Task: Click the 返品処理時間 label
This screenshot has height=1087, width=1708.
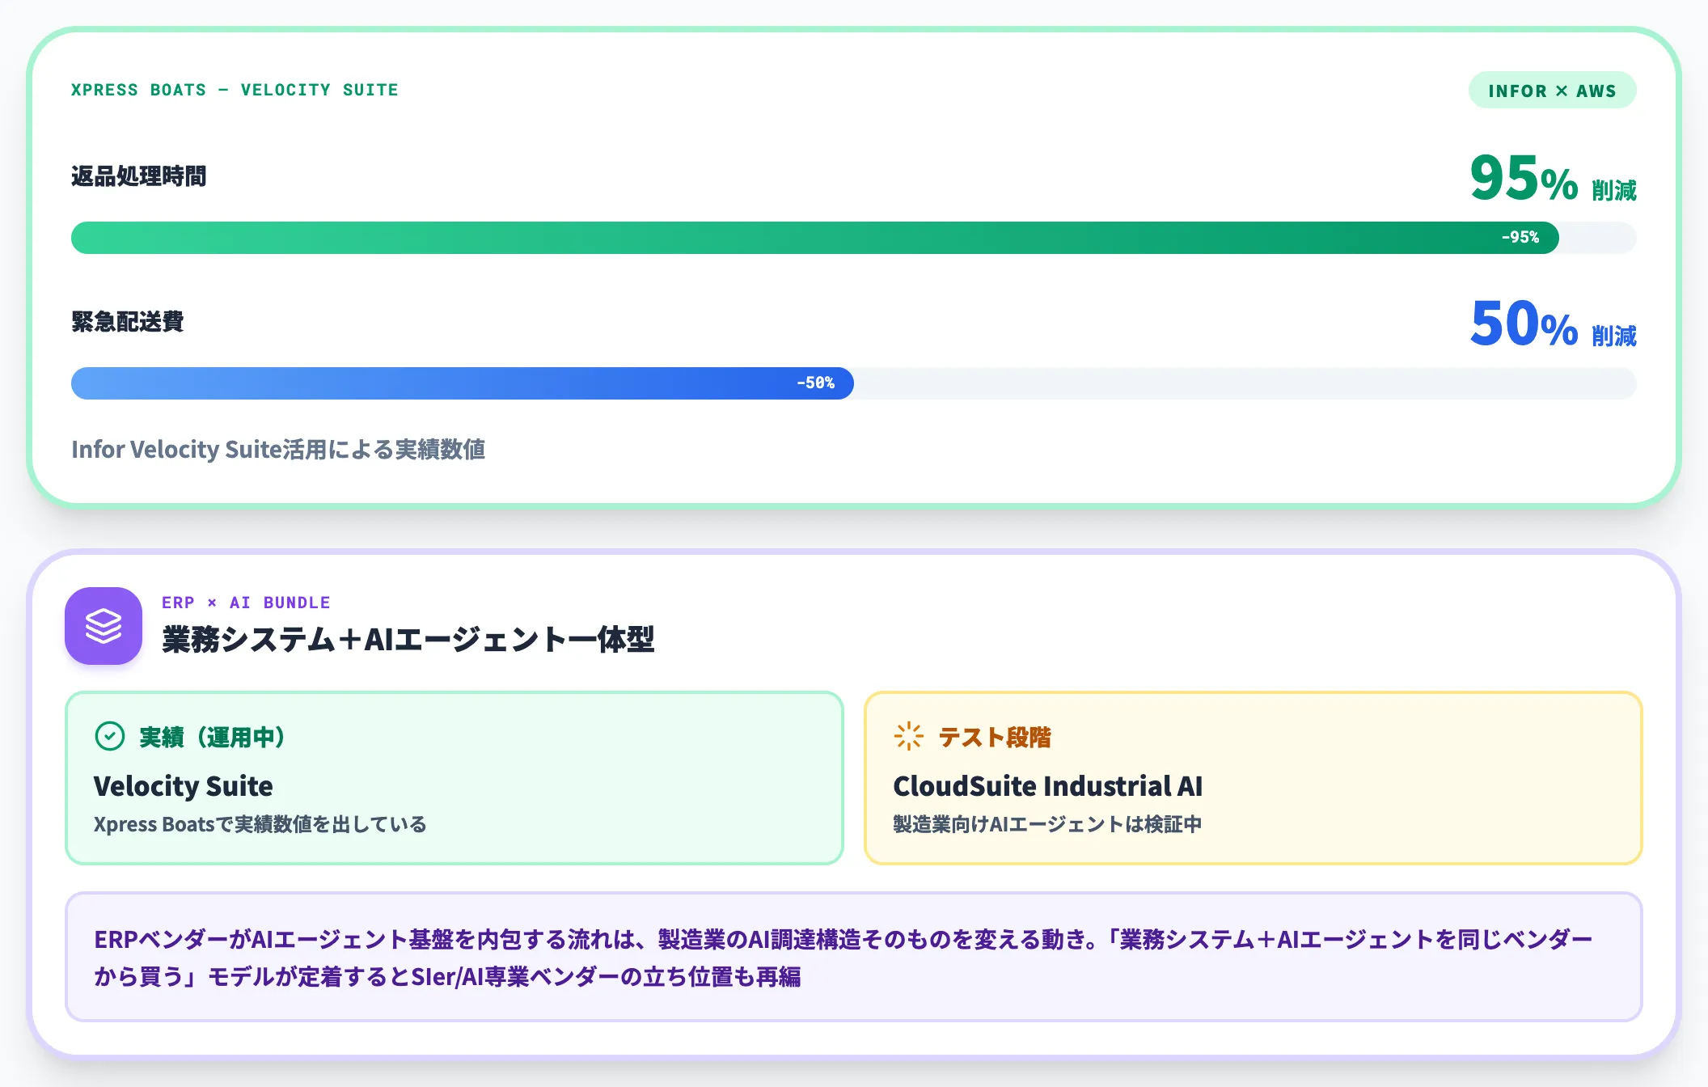Action: point(139,176)
